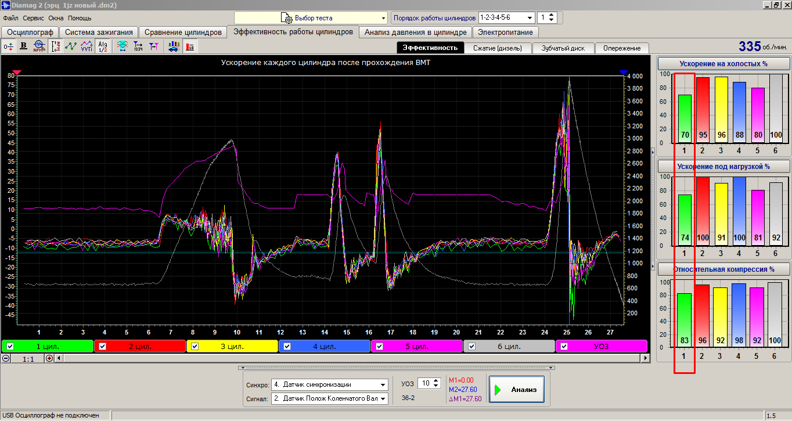
Task: Open the Синхро sensor dropdown
Action: click(330, 384)
